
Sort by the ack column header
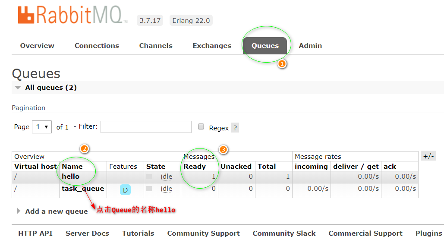[x=390, y=166]
